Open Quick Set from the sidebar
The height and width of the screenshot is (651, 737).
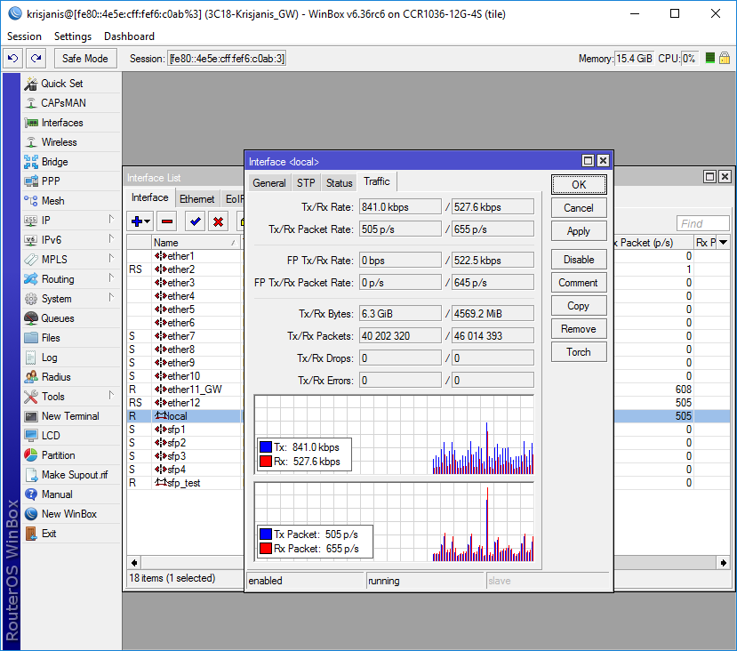[x=61, y=84]
